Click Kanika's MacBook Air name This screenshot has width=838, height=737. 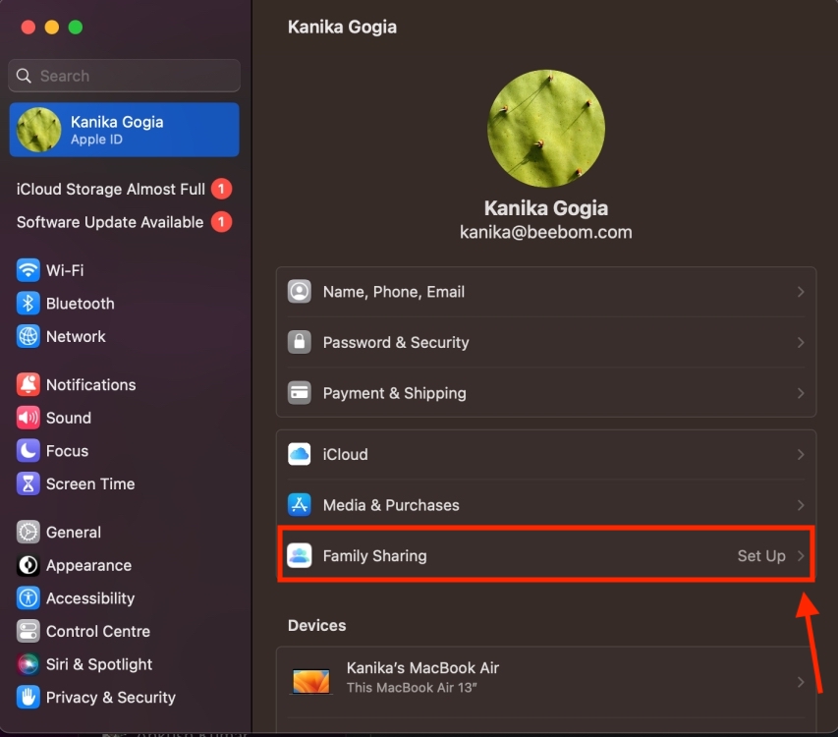coord(422,668)
